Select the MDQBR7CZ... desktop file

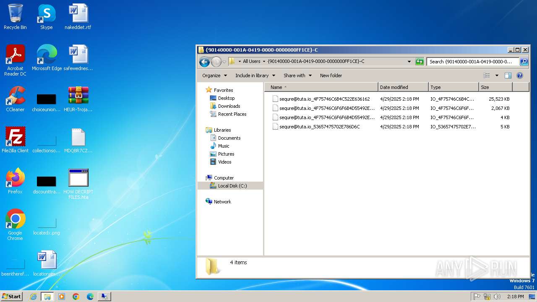(x=78, y=140)
